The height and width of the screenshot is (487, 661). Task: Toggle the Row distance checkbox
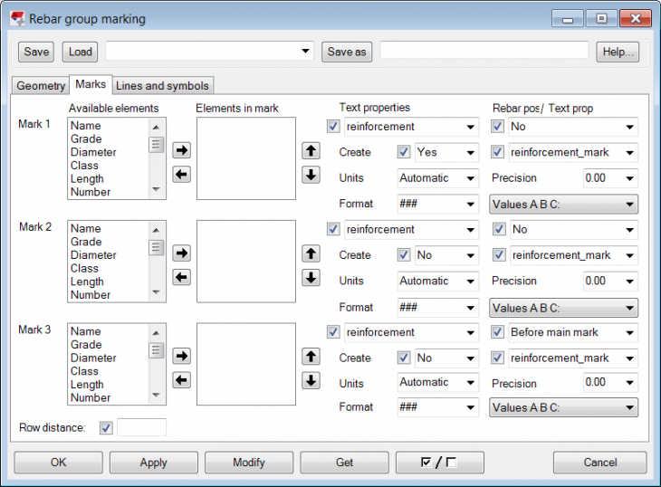point(107,427)
